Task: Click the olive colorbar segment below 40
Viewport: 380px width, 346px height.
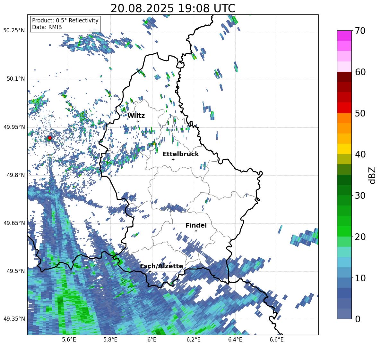Action: 344,159
